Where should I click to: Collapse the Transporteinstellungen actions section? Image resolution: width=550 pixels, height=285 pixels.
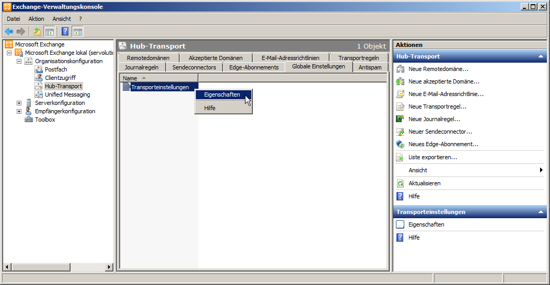[x=541, y=212]
